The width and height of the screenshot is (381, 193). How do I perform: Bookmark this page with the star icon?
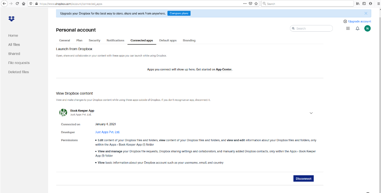256,3
